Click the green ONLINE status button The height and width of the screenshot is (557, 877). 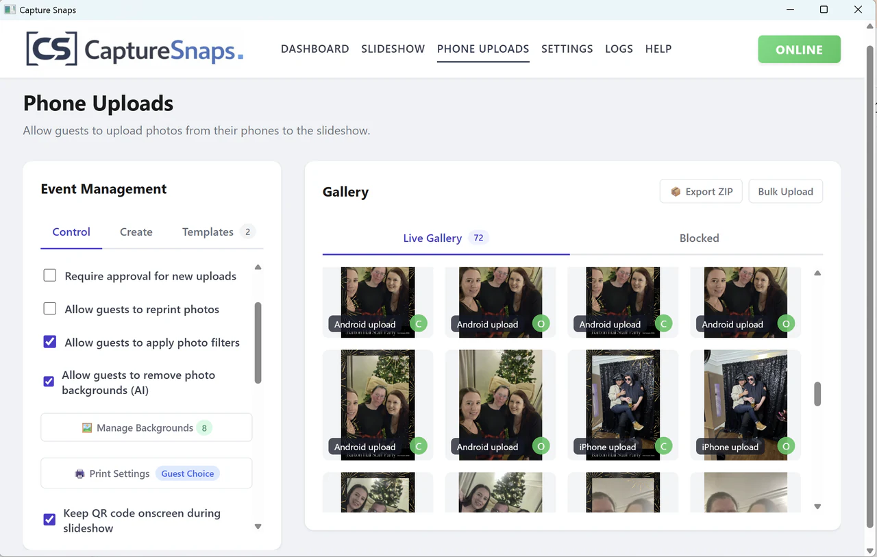point(799,49)
